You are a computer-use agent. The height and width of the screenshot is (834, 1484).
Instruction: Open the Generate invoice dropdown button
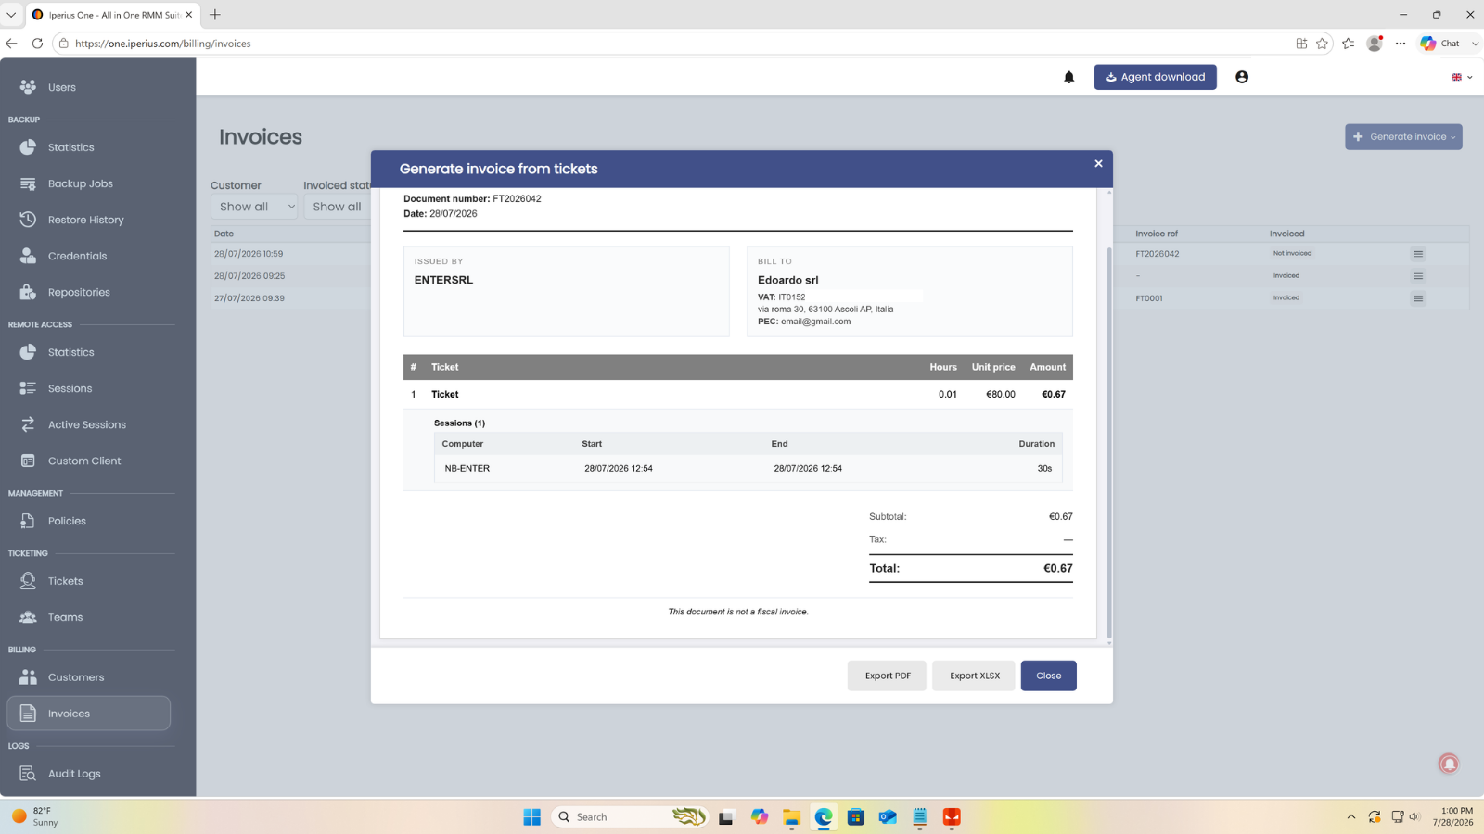(1403, 137)
